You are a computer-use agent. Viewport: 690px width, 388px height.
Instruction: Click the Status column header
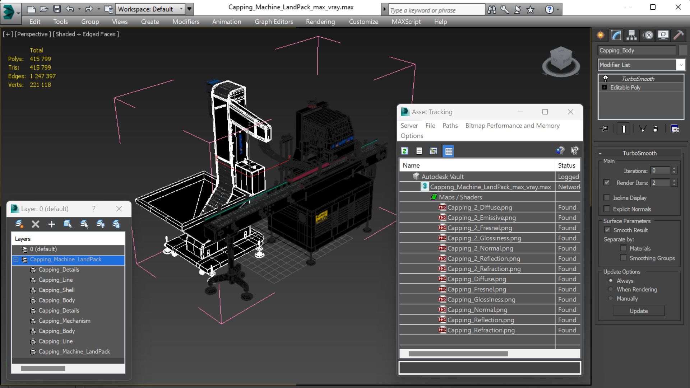point(568,165)
